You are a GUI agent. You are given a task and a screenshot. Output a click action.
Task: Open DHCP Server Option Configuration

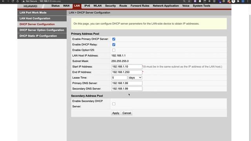42,30
